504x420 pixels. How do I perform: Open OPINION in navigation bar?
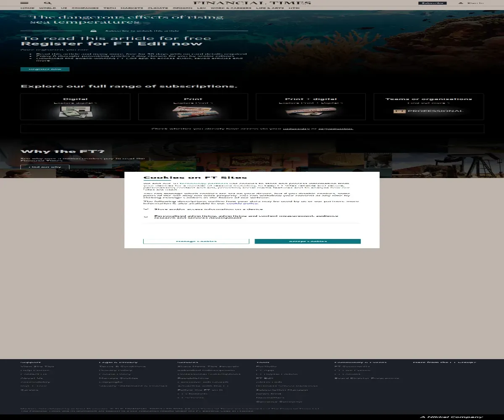[x=183, y=8]
